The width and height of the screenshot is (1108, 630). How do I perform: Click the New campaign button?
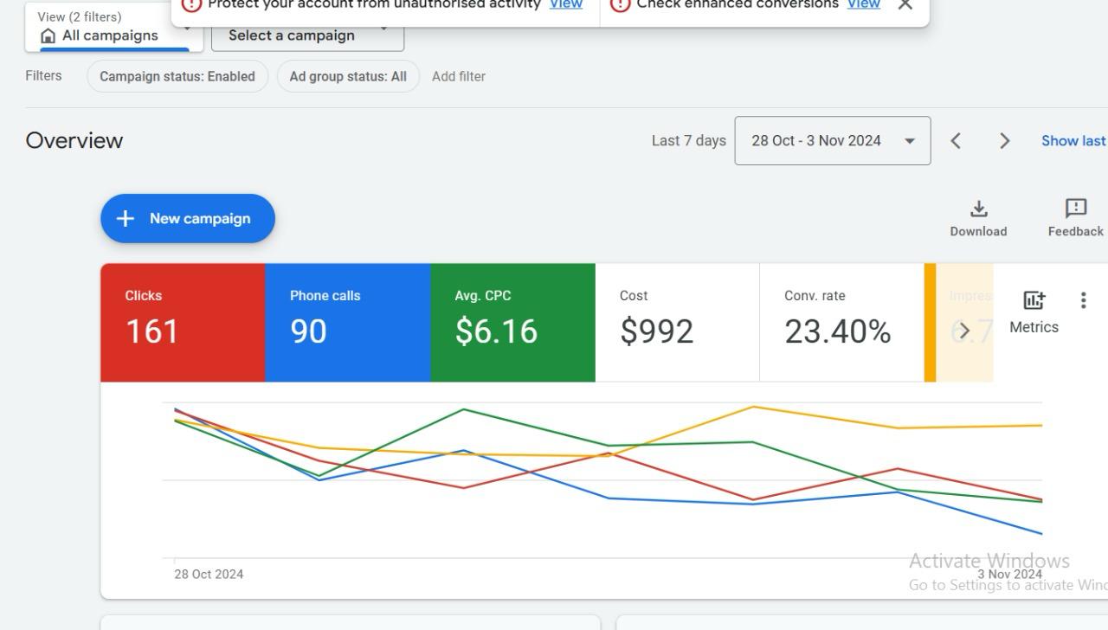coord(188,218)
